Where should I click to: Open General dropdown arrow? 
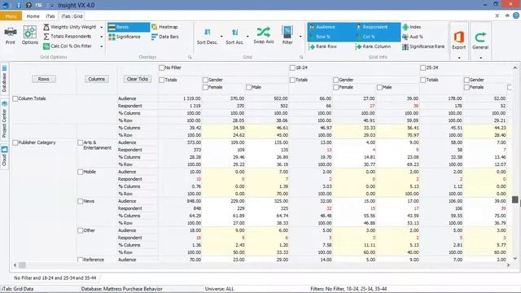[481, 58]
